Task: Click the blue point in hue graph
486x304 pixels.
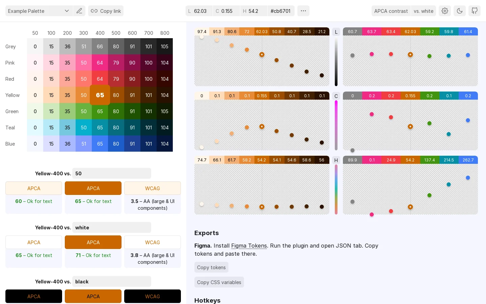Action: (468, 178)
